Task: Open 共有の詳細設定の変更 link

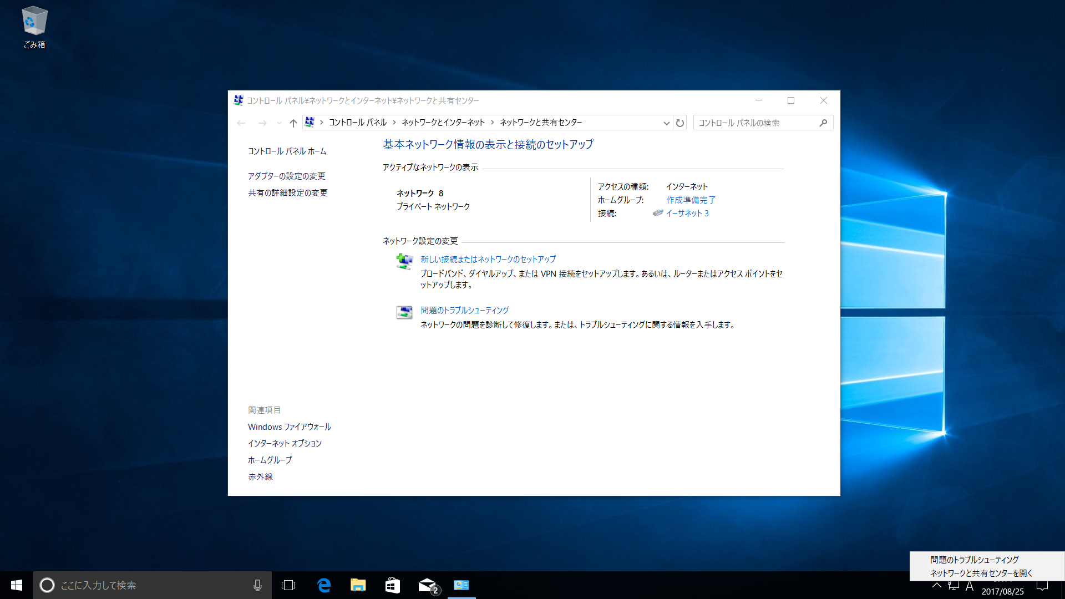Action: pyautogui.click(x=287, y=192)
